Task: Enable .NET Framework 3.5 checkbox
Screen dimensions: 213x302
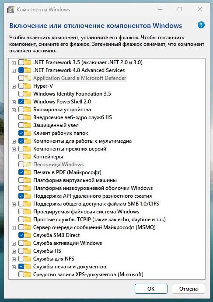Action: pos(21,62)
